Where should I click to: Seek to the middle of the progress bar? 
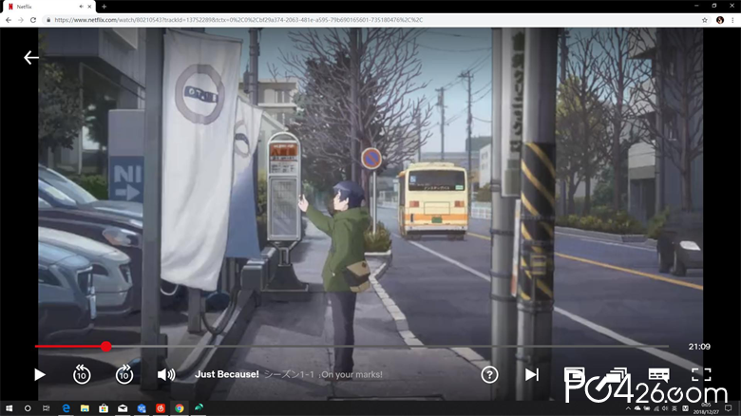pos(352,347)
